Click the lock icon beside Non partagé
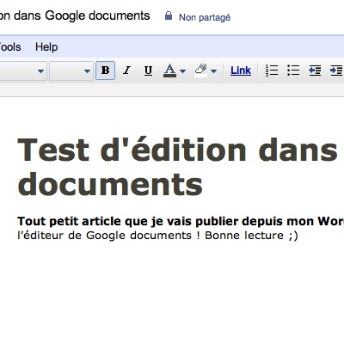Image resolution: width=344 pixels, height=344 pixels. 169,15
